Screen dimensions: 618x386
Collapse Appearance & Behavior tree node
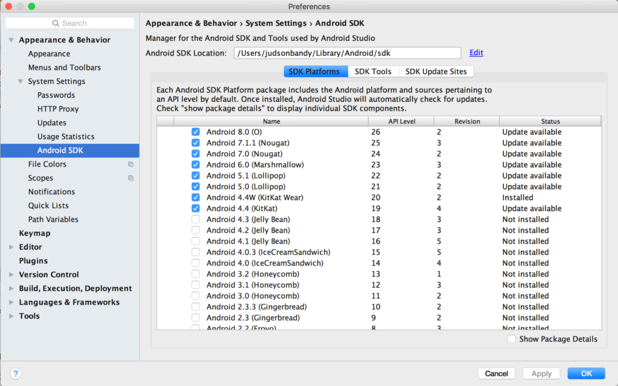click(11, 40)
